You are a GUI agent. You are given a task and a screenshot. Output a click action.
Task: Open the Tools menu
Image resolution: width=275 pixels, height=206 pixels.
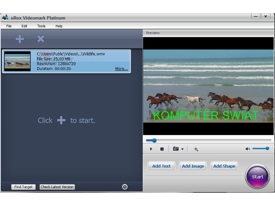[x=41, y=26]
